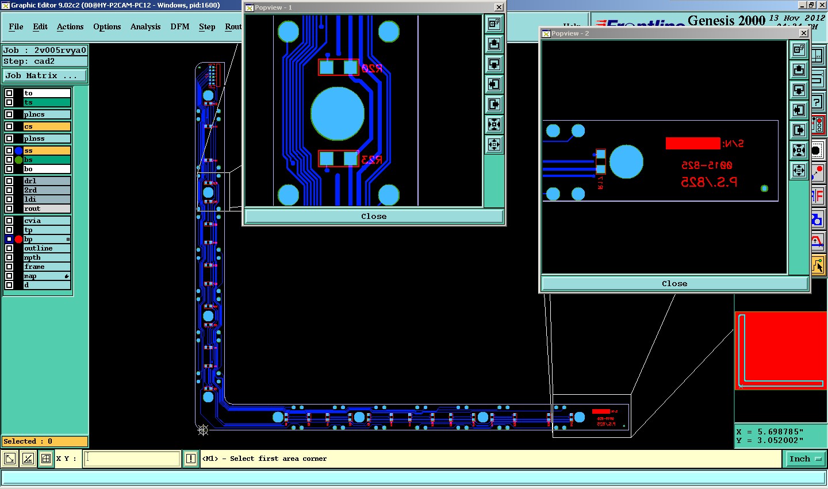Zoom in with Popview 1 inward-arrows icon

click(494, 124)
